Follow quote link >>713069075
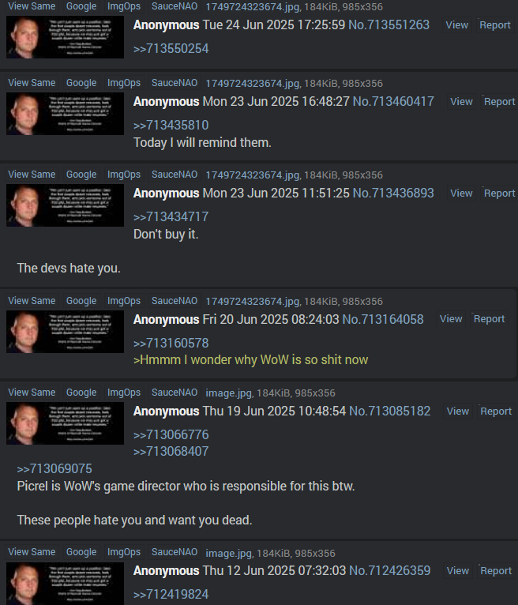Viewport: 518px width, 605px height. [x=54, y=469]
